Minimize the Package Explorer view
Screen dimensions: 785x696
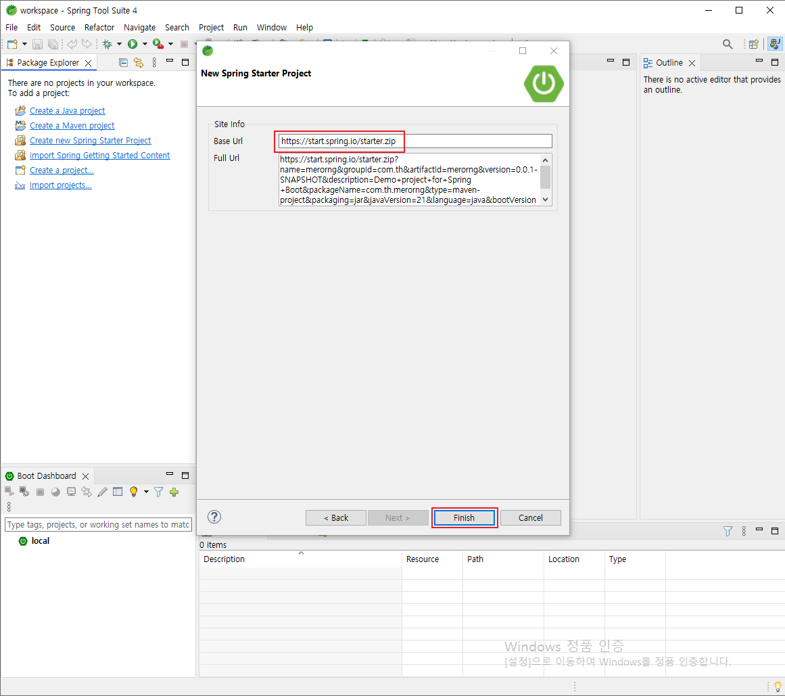click(170, 62)
